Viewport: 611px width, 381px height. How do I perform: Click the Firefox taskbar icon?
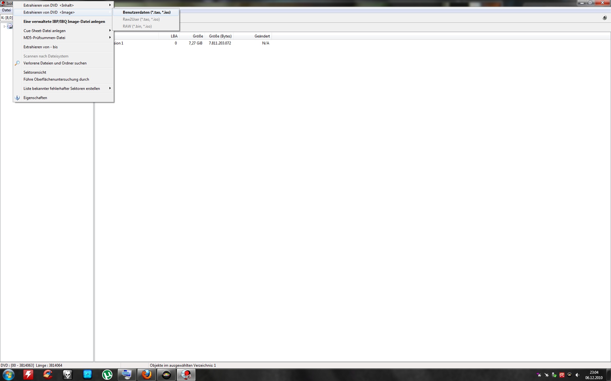(x=146, y=375)
